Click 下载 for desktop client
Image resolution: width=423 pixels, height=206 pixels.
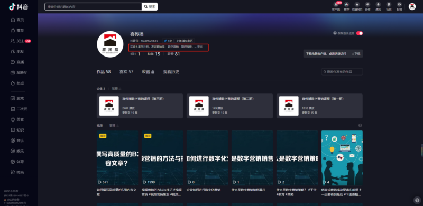[x=356, y=54]
